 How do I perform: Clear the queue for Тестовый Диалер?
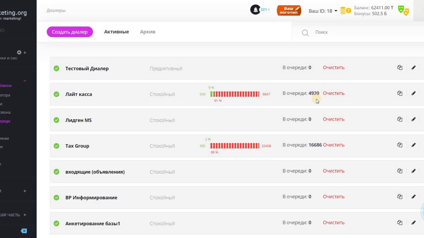point(334,67)
